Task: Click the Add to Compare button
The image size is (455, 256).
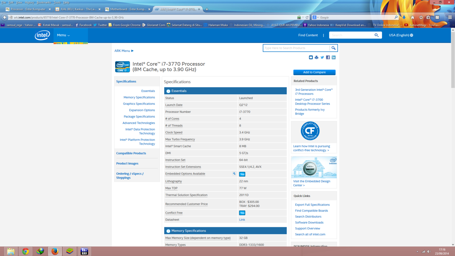Action: [314, 72]
